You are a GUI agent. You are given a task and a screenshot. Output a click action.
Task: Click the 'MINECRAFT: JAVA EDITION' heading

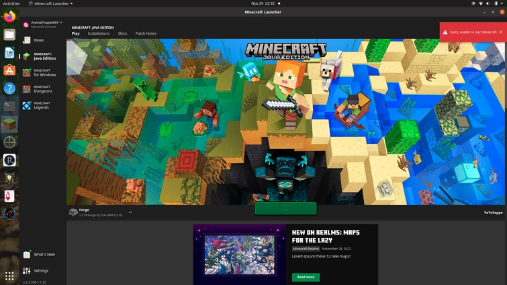point(93,27)
